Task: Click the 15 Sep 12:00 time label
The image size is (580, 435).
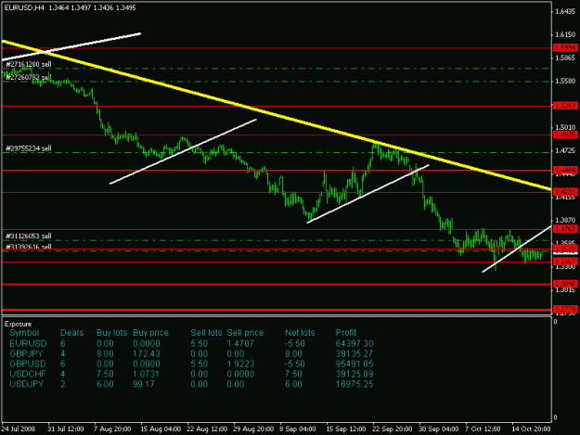Action: pyautogui.click(x=346, y=429)
